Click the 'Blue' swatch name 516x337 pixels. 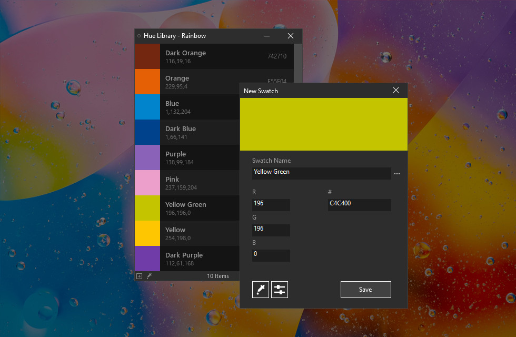(x=172, y=104)
